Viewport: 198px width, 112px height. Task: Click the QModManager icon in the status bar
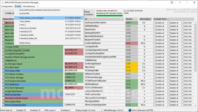point(102,110)
